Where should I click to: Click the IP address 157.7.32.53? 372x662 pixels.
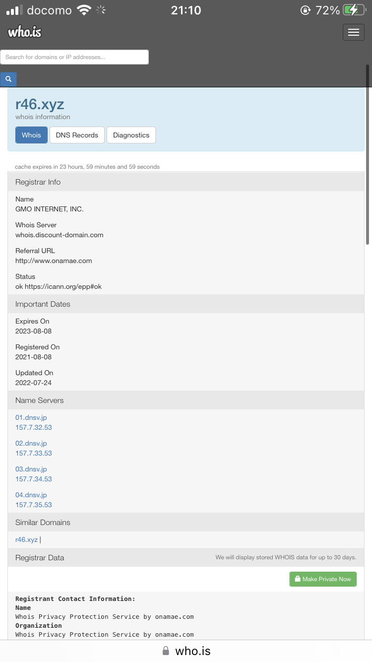click(34, 427)
